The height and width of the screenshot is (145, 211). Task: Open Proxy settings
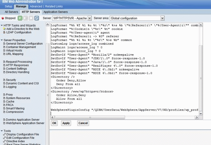(9, 94)
